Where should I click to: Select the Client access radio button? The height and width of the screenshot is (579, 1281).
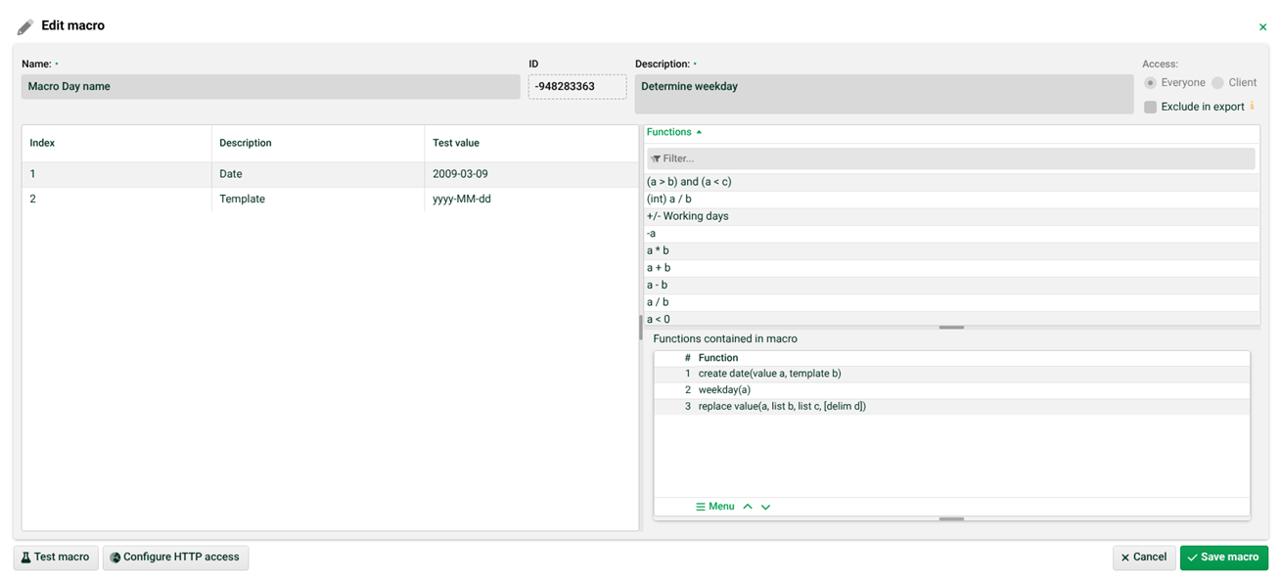pos(1217,83)
